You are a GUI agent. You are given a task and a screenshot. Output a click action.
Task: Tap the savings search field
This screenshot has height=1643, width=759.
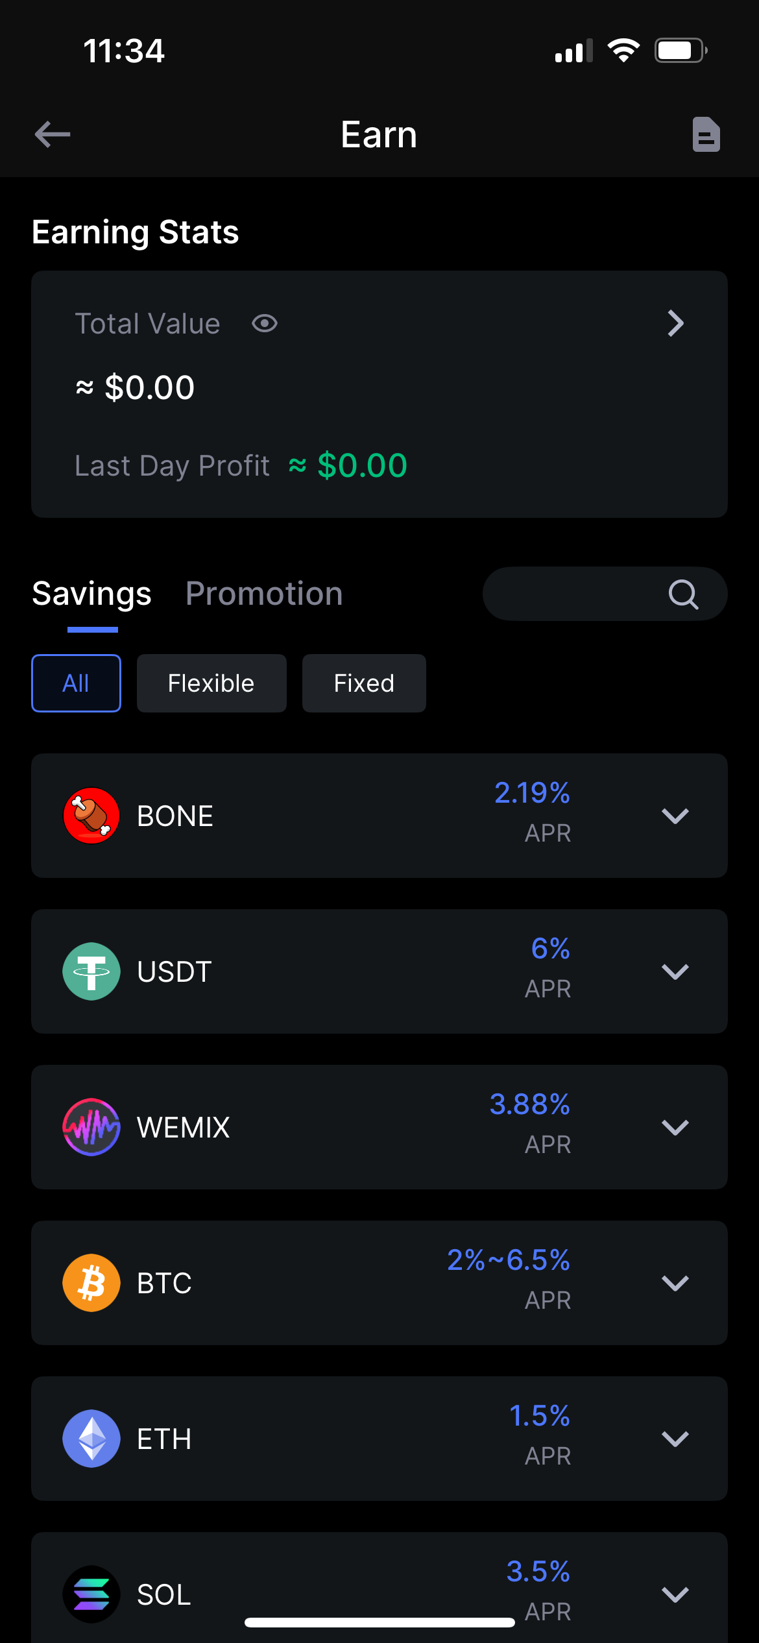(571, 594)
